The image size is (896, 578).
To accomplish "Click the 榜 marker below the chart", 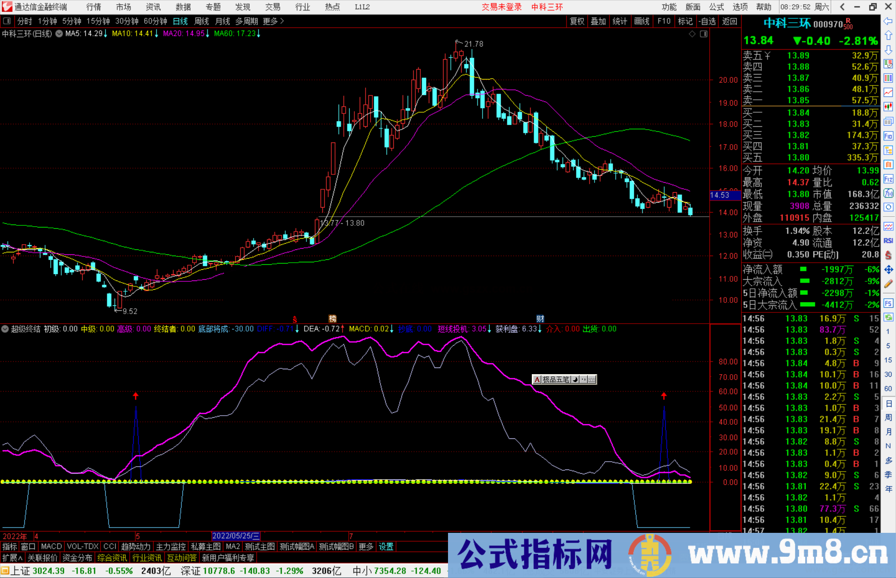I will (x=333, y=319).
